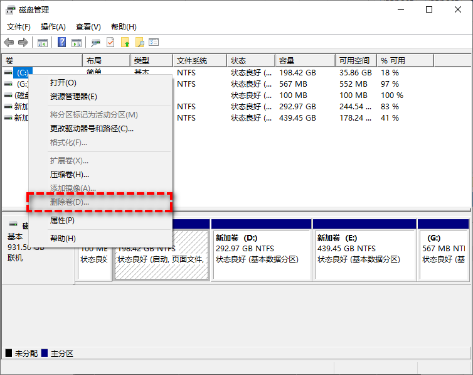Select 压缩卷(H)... in the context menu
Screen dimensions: 473x375
(x=70, y=175)
